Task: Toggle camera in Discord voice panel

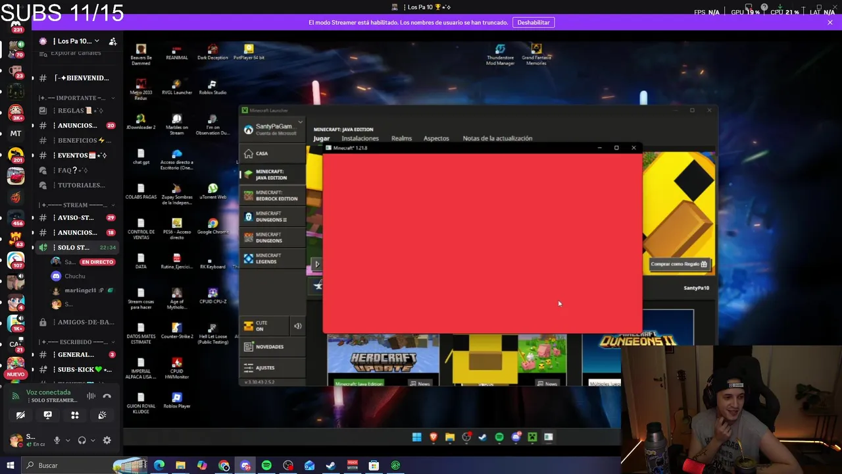Action: pos(20,415)
